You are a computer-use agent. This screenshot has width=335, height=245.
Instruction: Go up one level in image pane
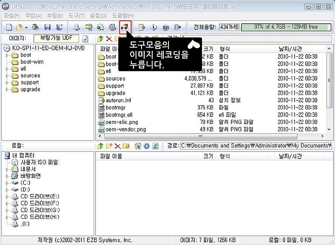[100, 39]
